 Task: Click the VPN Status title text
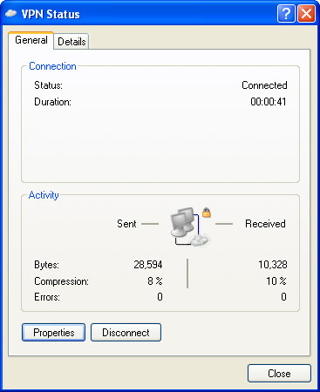(51, 14)
